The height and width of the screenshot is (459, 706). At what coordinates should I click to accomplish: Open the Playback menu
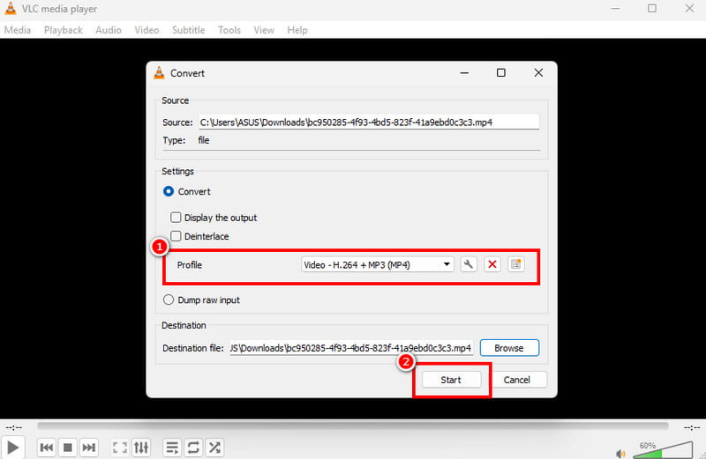[x=63, y=30]
